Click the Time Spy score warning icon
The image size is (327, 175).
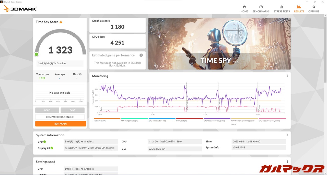click(x=61, y=22)
